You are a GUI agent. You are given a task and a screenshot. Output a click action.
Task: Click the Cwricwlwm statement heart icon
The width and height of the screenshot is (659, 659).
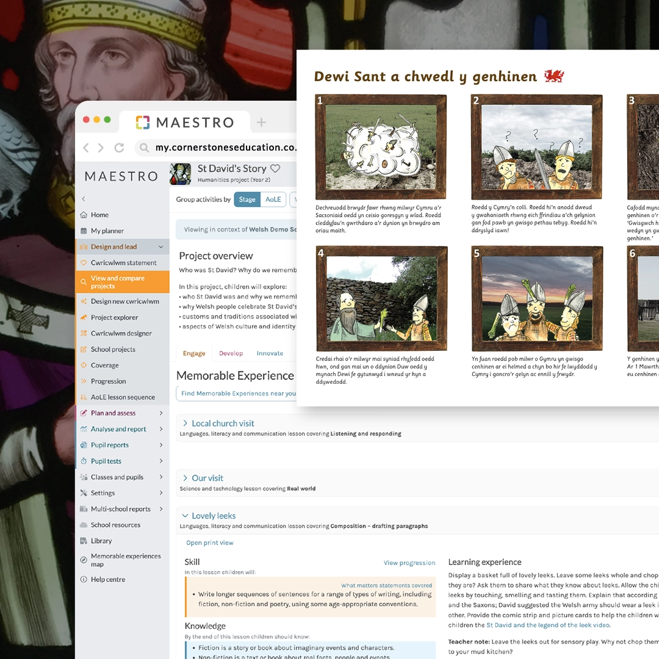point(84,262)
